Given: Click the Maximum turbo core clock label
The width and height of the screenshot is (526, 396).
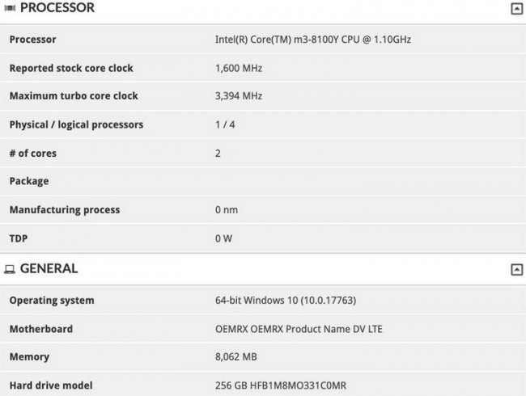Looking at the screenshot, I should [74, 96].
